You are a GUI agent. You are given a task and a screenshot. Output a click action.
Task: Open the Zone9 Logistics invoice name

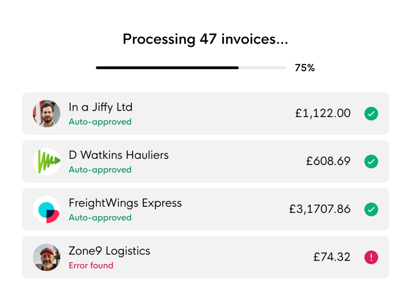pos(109,251)
